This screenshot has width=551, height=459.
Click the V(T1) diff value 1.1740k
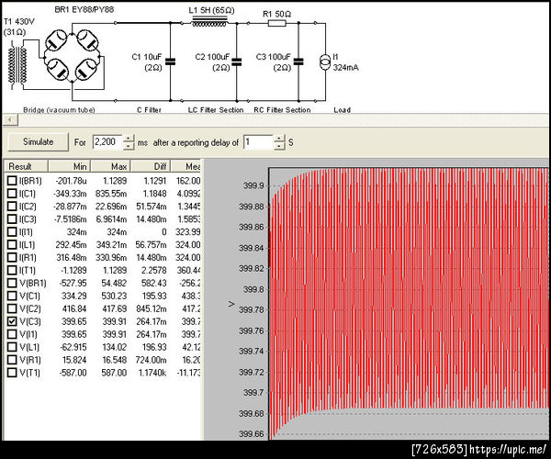tap(152, 373)
